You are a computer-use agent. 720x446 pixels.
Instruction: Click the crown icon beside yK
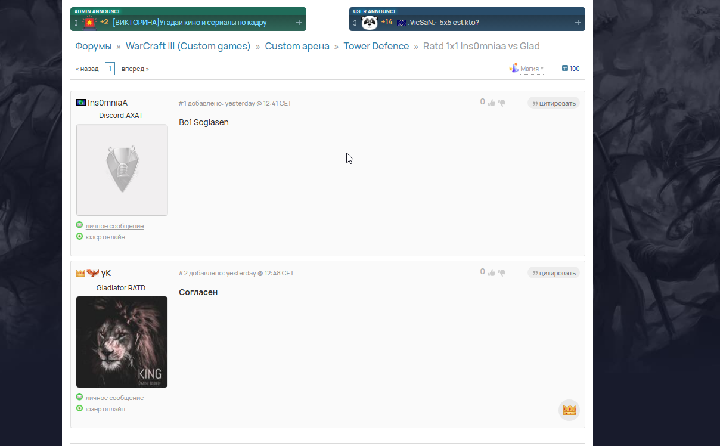[x=80, y=273]
